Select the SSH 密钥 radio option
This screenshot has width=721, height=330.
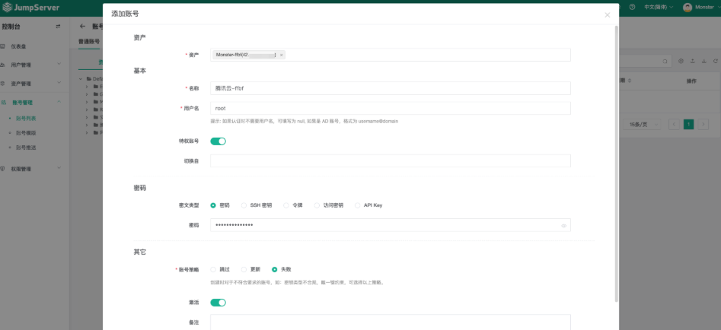pyautogui.click(x=244, y=205)
